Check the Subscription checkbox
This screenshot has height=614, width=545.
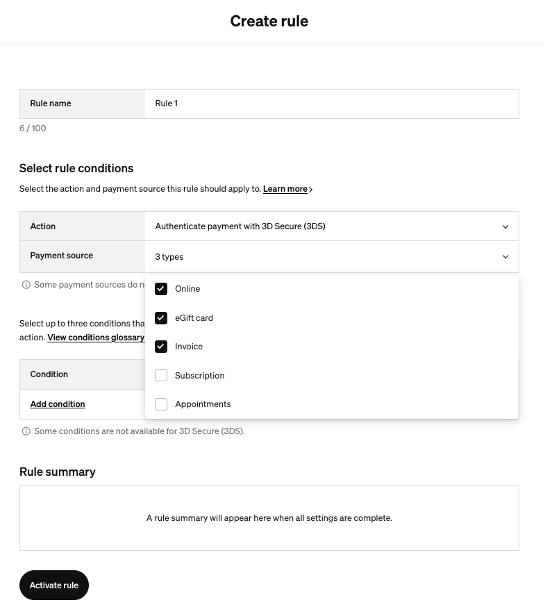point(161,375)
